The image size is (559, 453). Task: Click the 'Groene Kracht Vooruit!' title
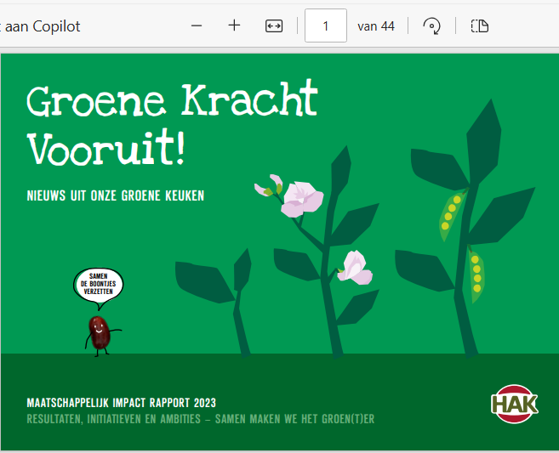pos(172,123)
